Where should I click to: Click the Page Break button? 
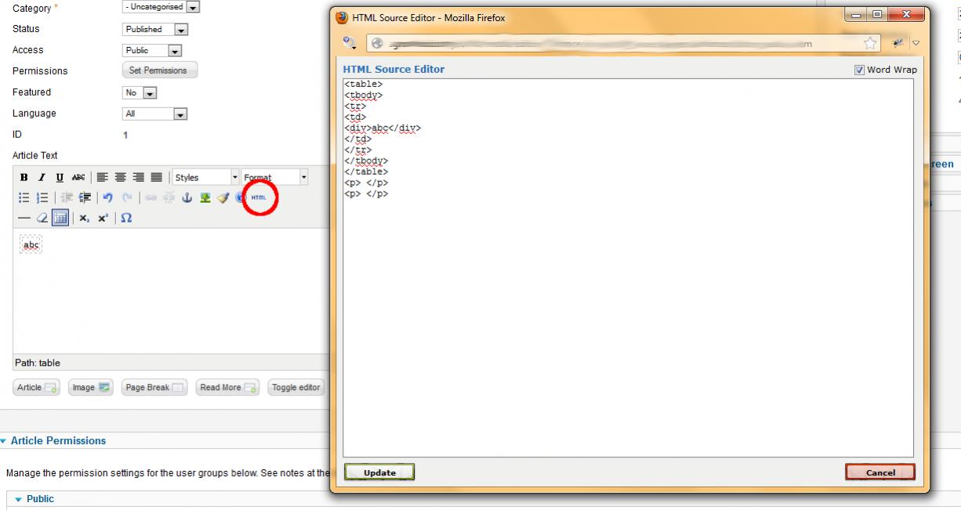[154, 388]
